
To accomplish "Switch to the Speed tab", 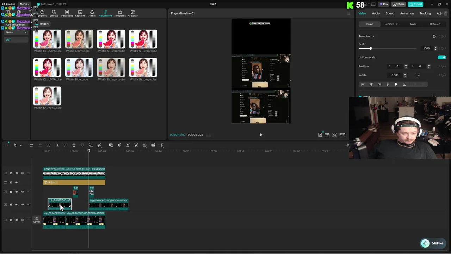I will point(390,13).
